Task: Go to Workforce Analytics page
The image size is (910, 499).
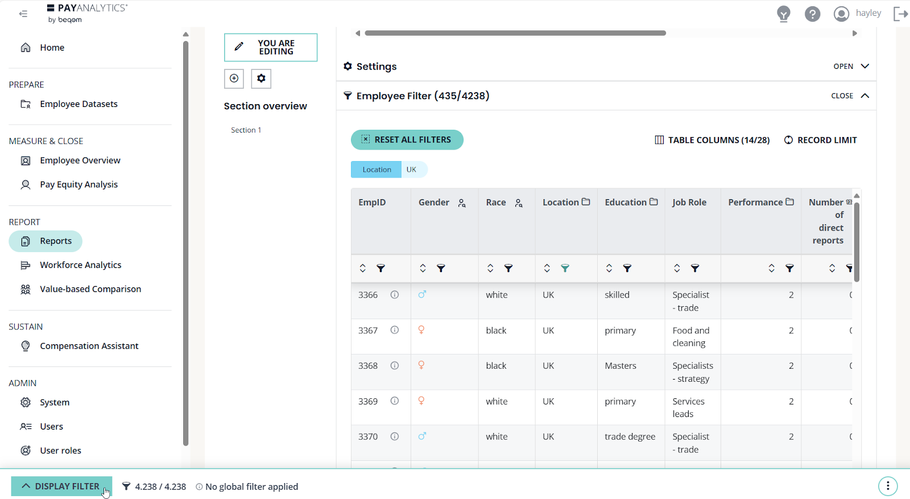Action: (x=80, y=265)
